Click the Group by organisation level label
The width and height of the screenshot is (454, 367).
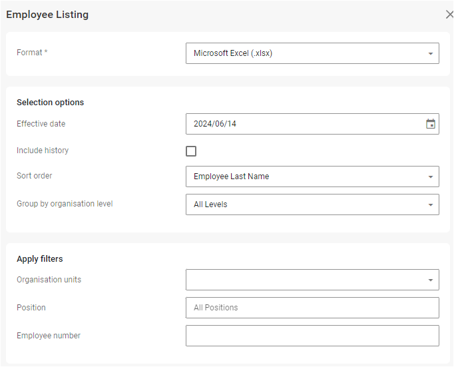pos(65,204)
